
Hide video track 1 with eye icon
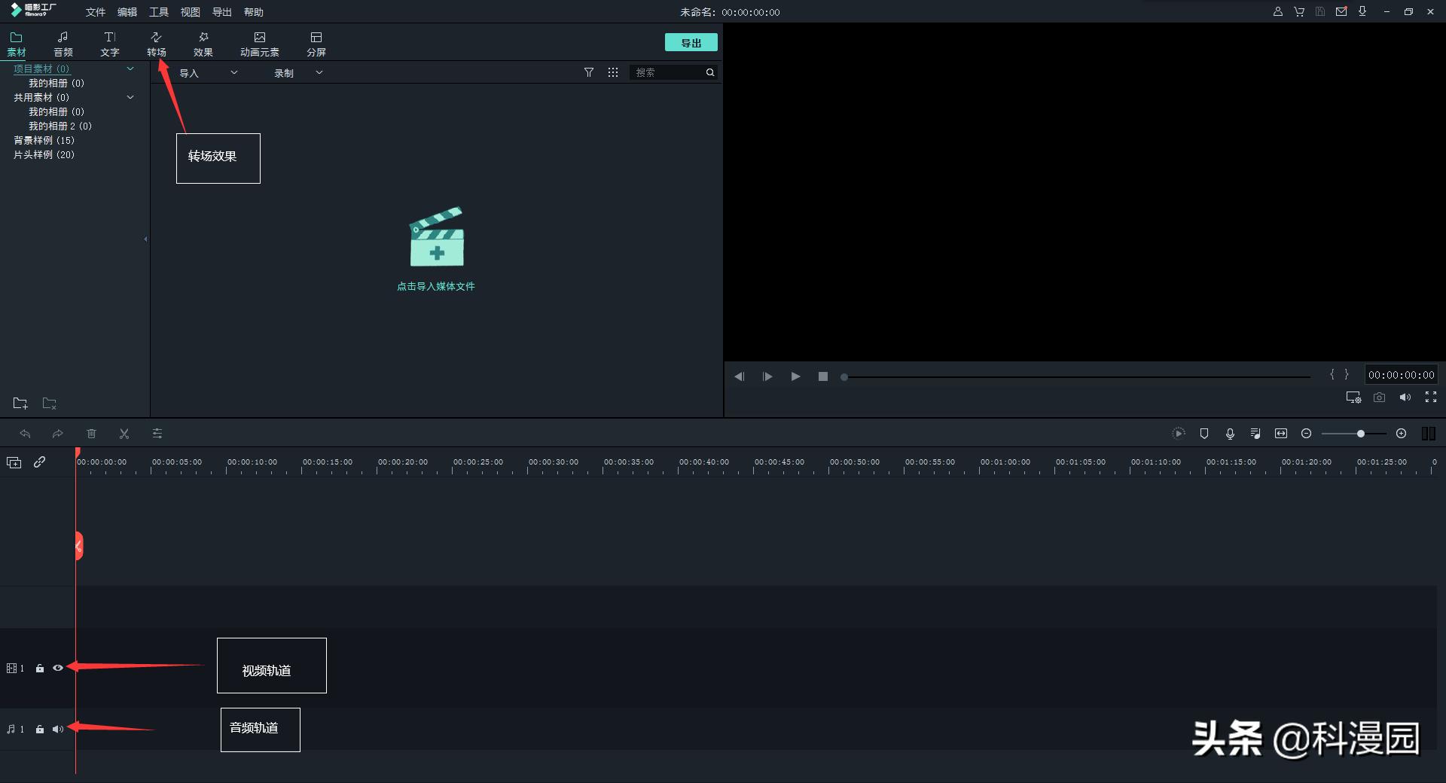[x=58, y=668]
